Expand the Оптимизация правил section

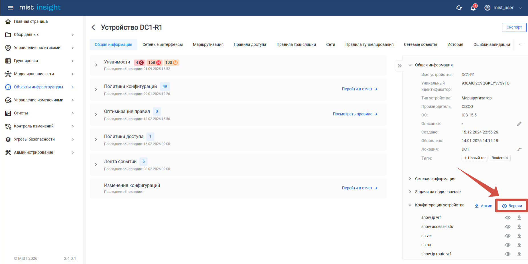(96, 115)
